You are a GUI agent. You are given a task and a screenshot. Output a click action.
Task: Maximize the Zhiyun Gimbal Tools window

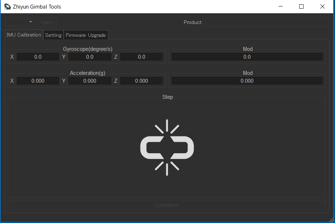301,6
